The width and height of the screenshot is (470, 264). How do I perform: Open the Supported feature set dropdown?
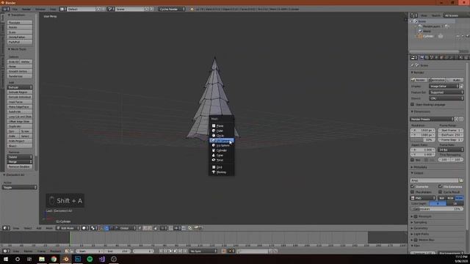click(446, 92)
